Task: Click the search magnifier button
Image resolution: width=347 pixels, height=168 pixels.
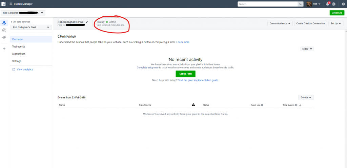Action: pos(301,4)
